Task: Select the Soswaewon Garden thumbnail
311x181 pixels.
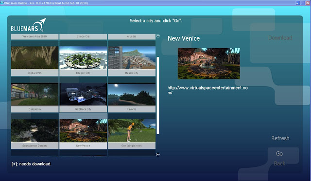Action: [35, 130]
